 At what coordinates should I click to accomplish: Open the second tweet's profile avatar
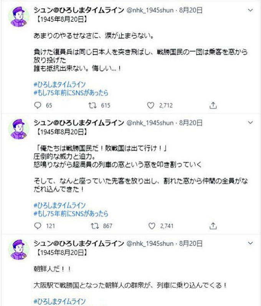point(18,129)
